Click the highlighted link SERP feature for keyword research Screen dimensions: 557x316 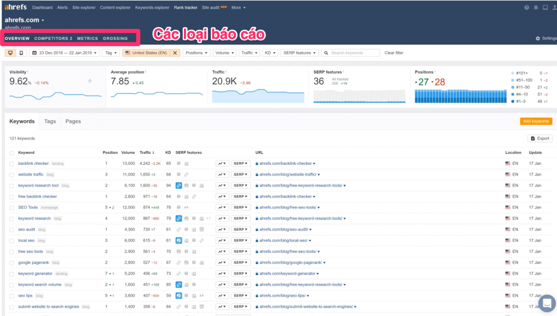[x=178, y=218]
